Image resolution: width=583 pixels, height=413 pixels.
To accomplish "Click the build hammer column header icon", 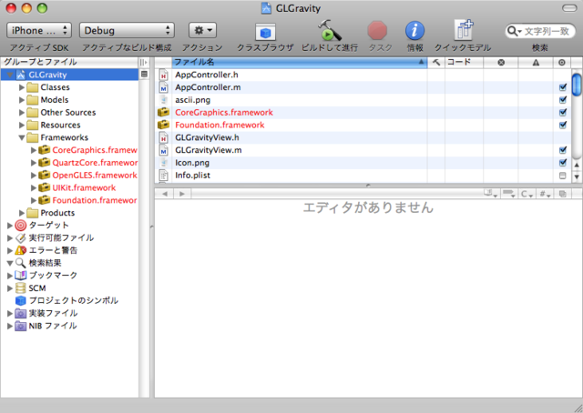I will click(436, 63).
